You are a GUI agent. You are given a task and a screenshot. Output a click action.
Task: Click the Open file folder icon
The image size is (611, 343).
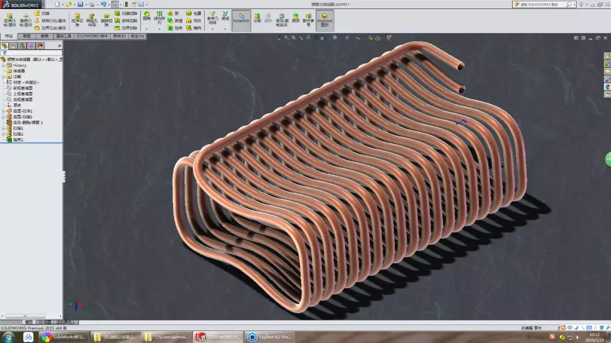click(x=68, y=5)
